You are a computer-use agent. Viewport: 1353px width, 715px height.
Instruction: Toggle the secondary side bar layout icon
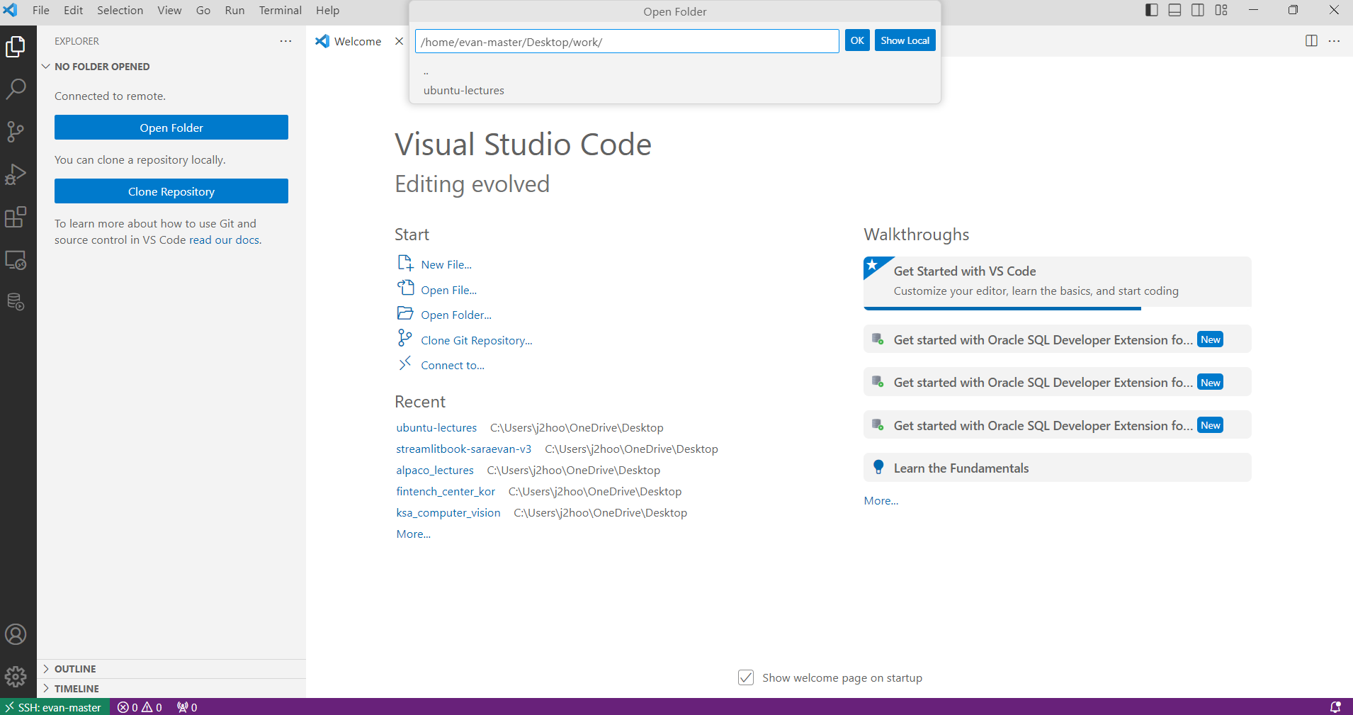tap(1198, 10)
